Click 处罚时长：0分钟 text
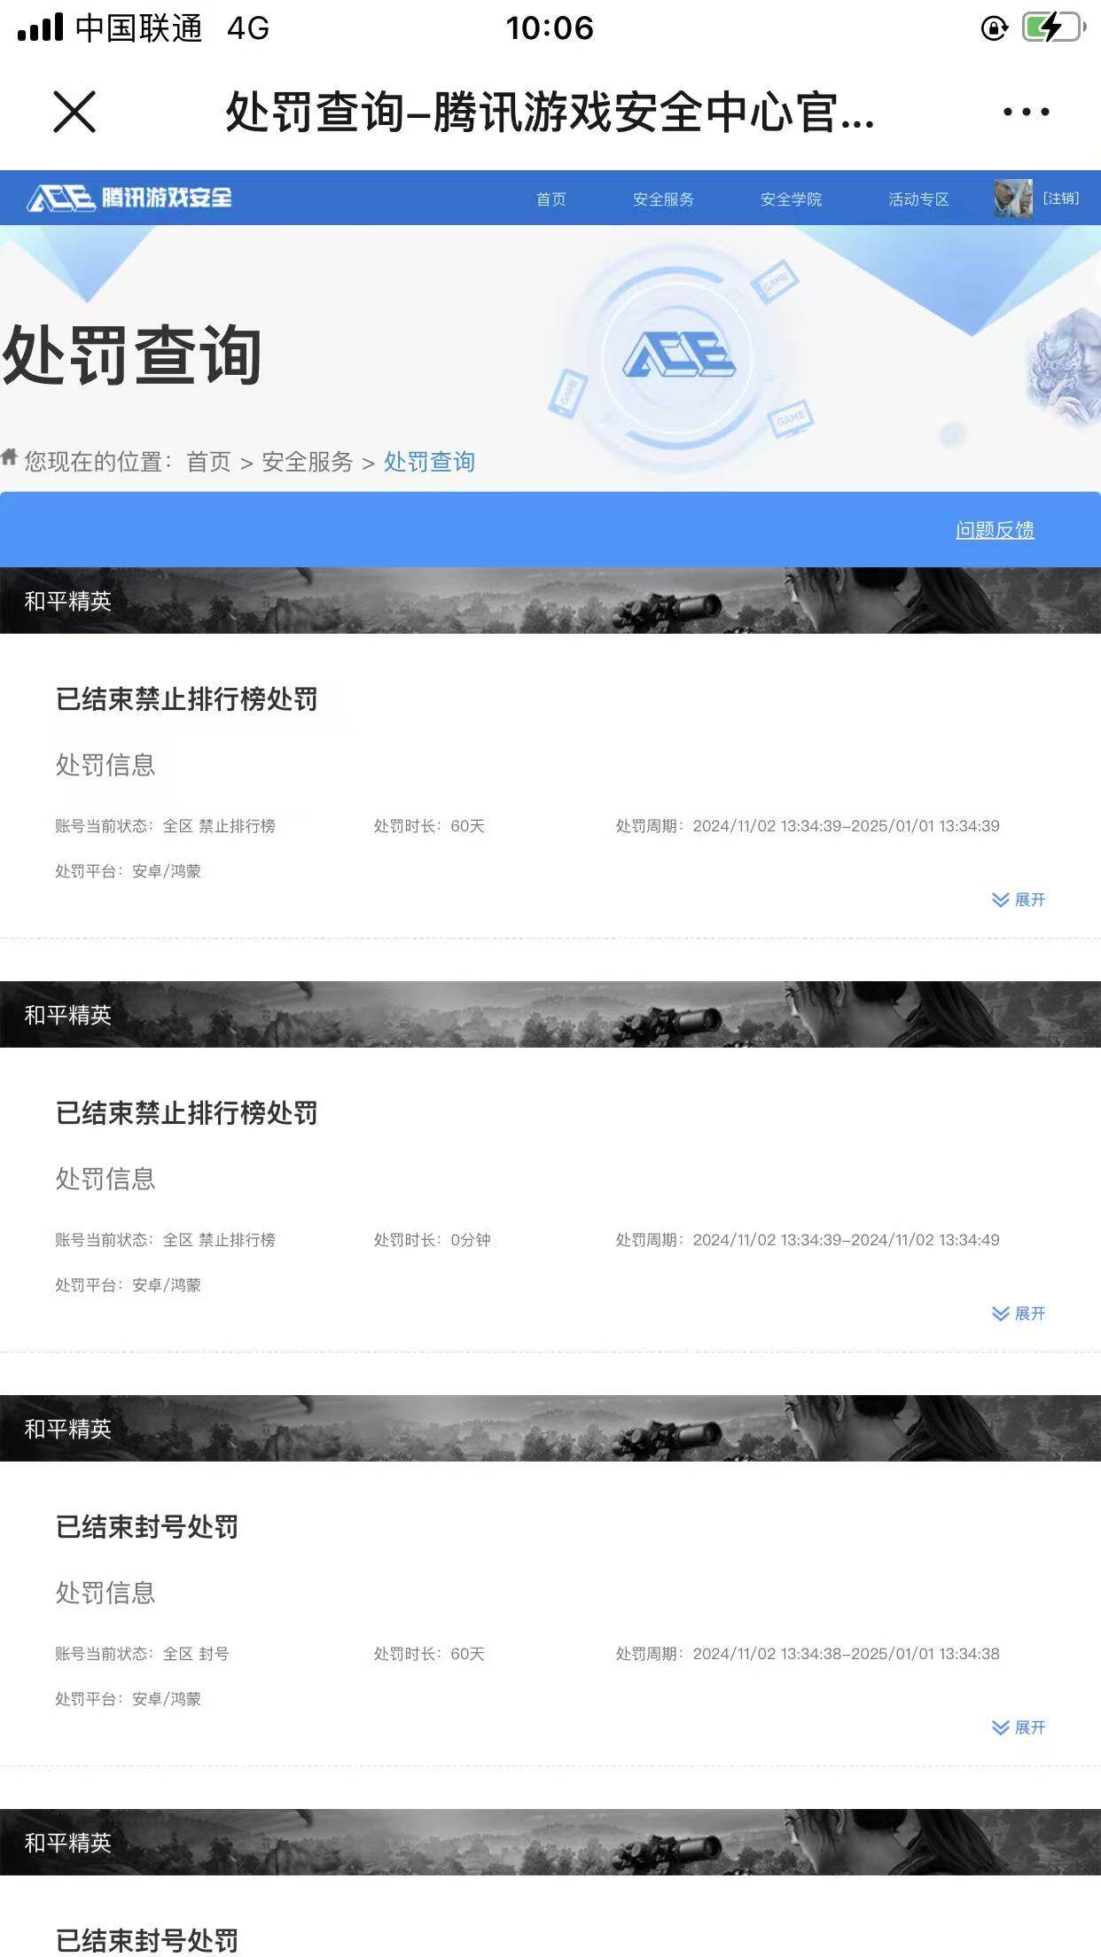This screenshot has height=1957, width=1101. (432, 1240)
